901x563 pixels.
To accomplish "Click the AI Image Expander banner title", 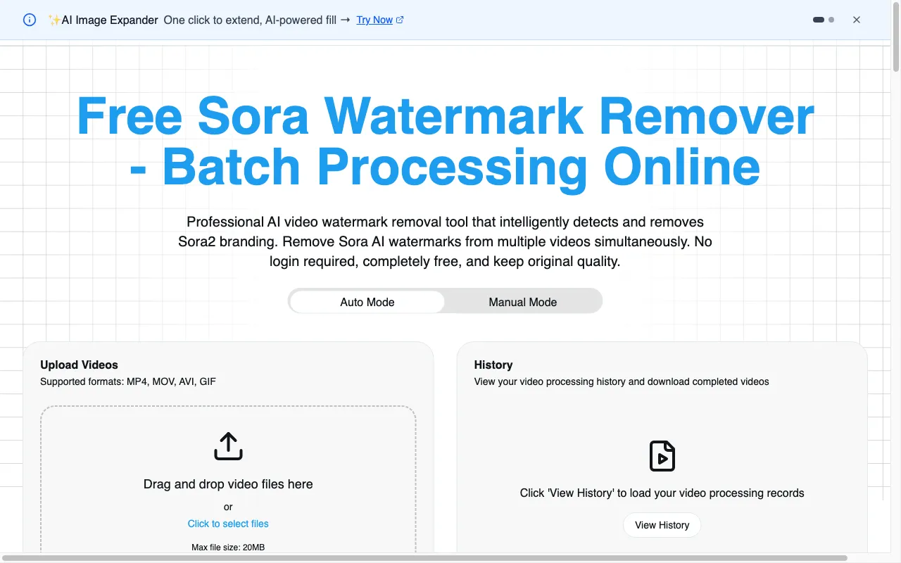I will [103, 20].
